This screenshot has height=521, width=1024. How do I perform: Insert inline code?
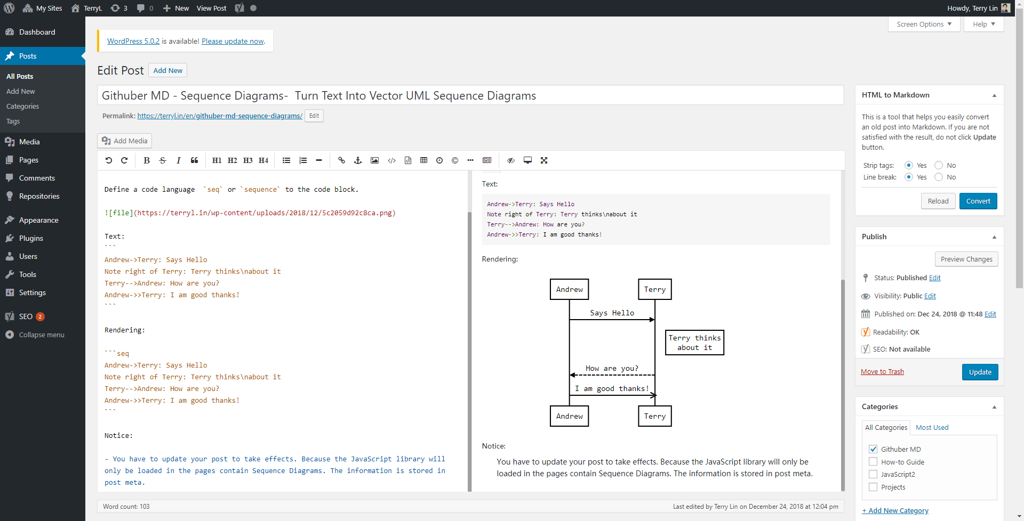(x=391, y=160)
